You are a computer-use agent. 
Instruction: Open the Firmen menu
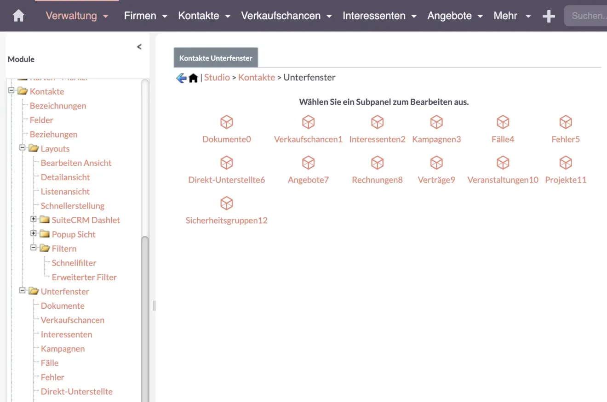[x=141, y=16]
